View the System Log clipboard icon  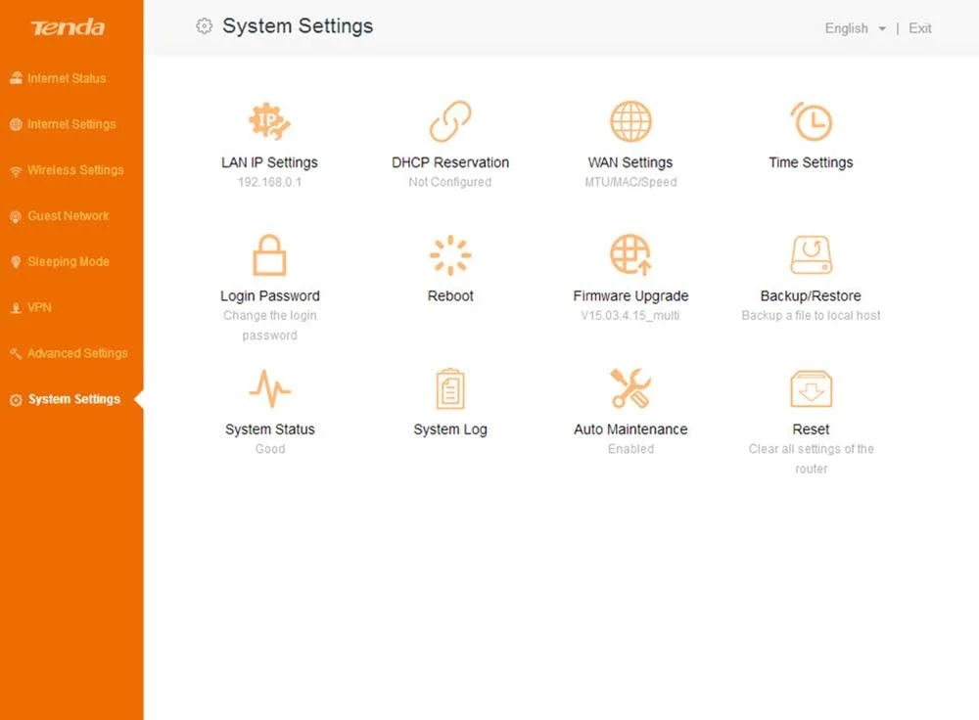coord(450,388)
